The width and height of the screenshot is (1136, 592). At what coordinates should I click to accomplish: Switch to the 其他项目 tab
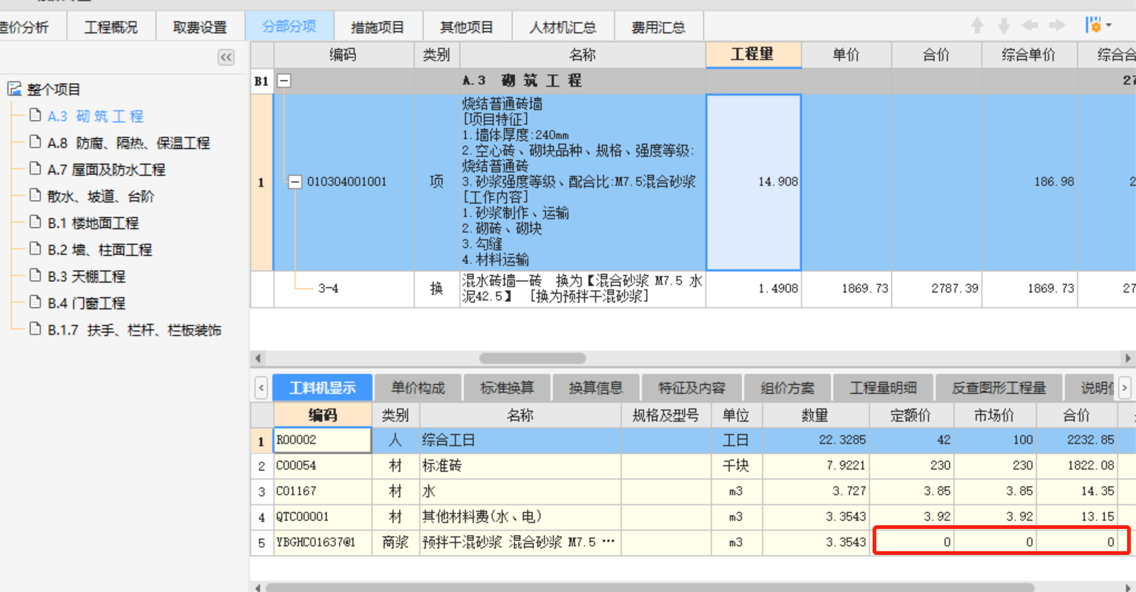coord(467,27)
